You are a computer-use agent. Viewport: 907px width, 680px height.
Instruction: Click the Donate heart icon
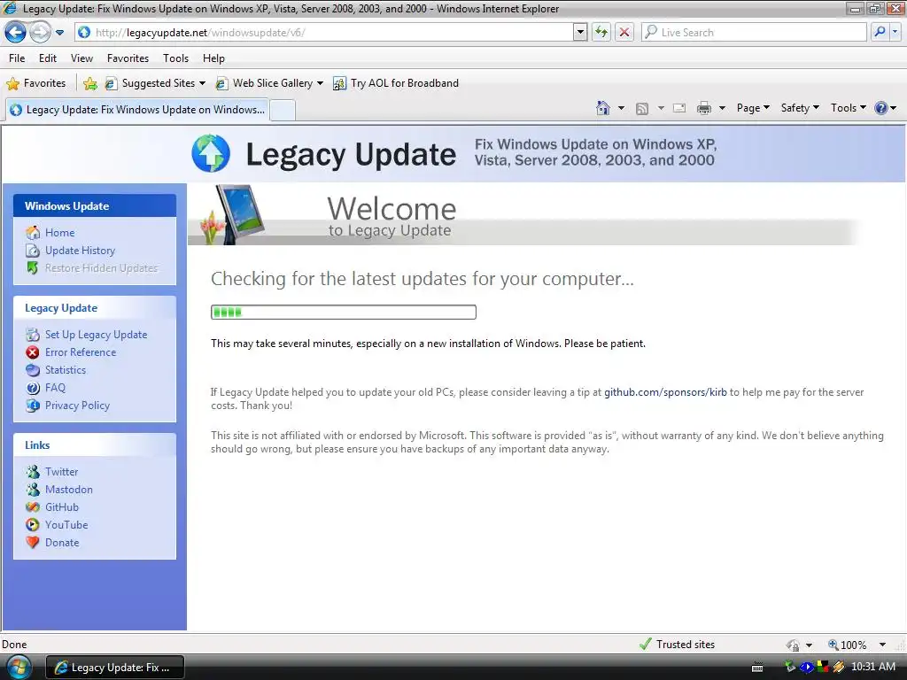33,543
